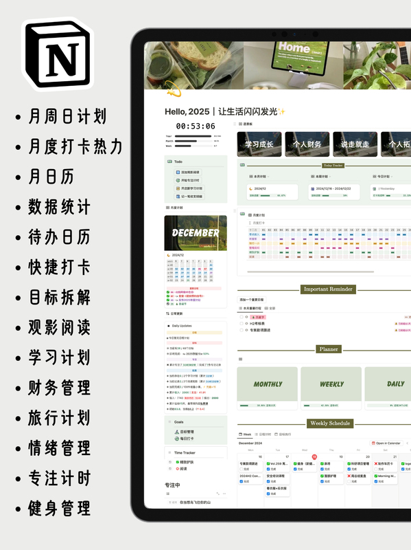Click the Todo callout banknote icon
411x550 pixels.
pyautogui.click(x=169, y=162)
